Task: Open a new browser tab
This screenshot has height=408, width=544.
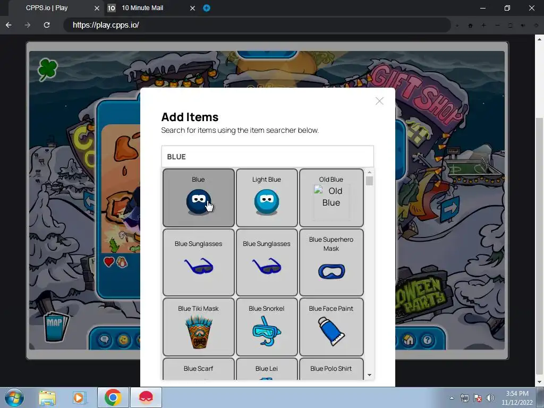Action: tap(207, 8)
